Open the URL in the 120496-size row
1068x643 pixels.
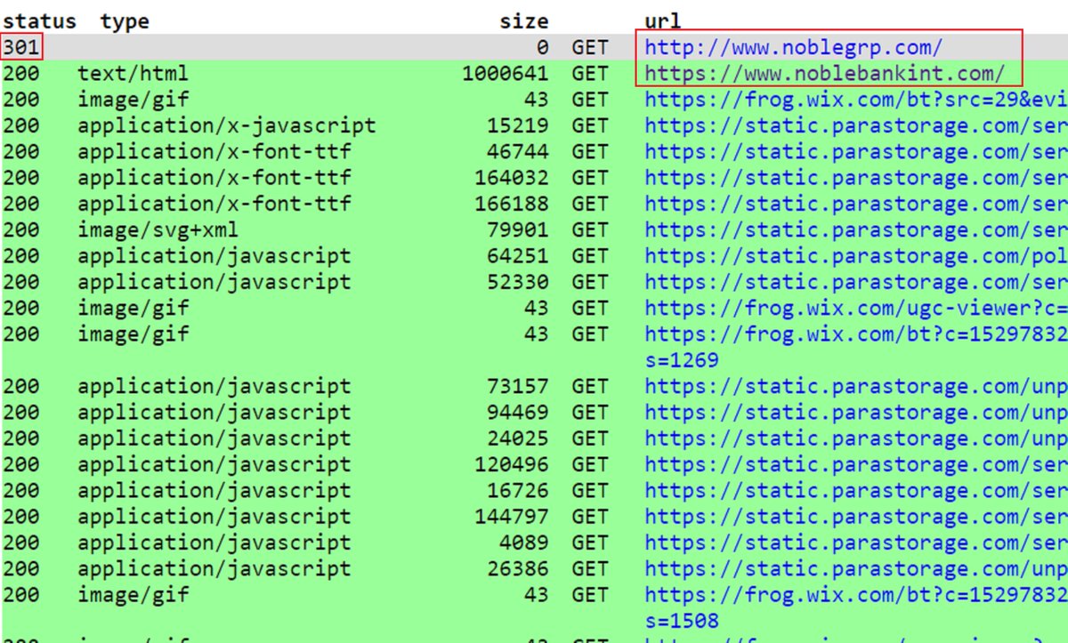pos(856,464)
